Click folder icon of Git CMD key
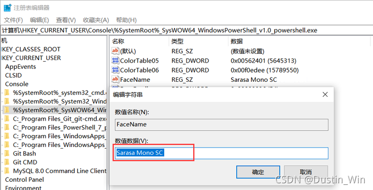The image size is (373, 190). point(7,162)
